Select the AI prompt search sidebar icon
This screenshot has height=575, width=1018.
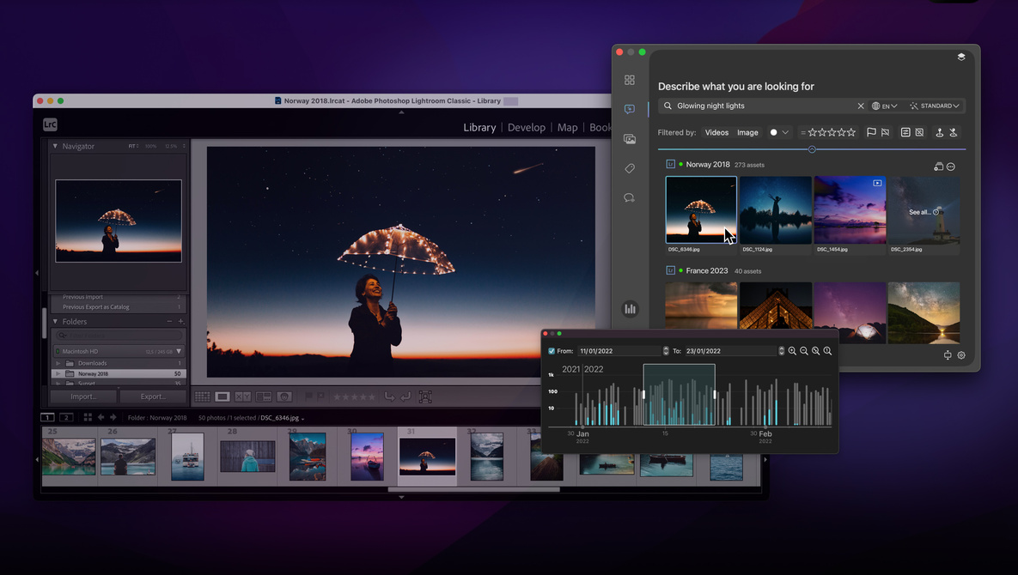(629, 109)
